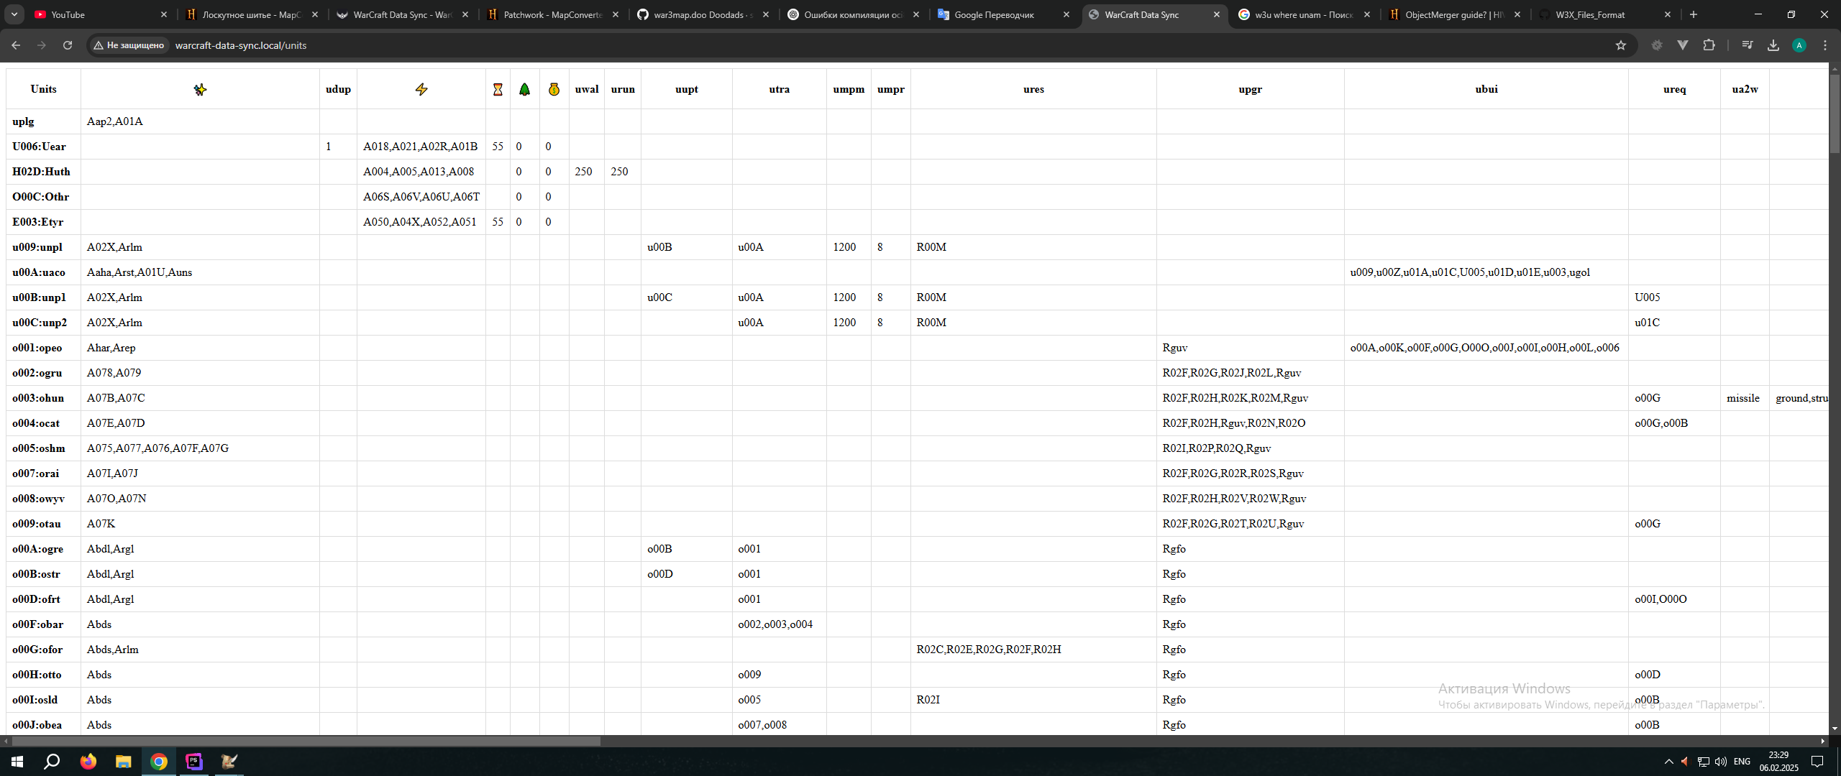Switch to the Google Переводчик tab
Viewport: 1841px width, 776px height.
click(994, 14)
